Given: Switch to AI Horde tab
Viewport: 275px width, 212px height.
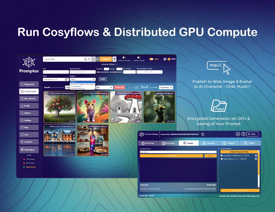Looking at the screenshot, I should pos(209,143).
